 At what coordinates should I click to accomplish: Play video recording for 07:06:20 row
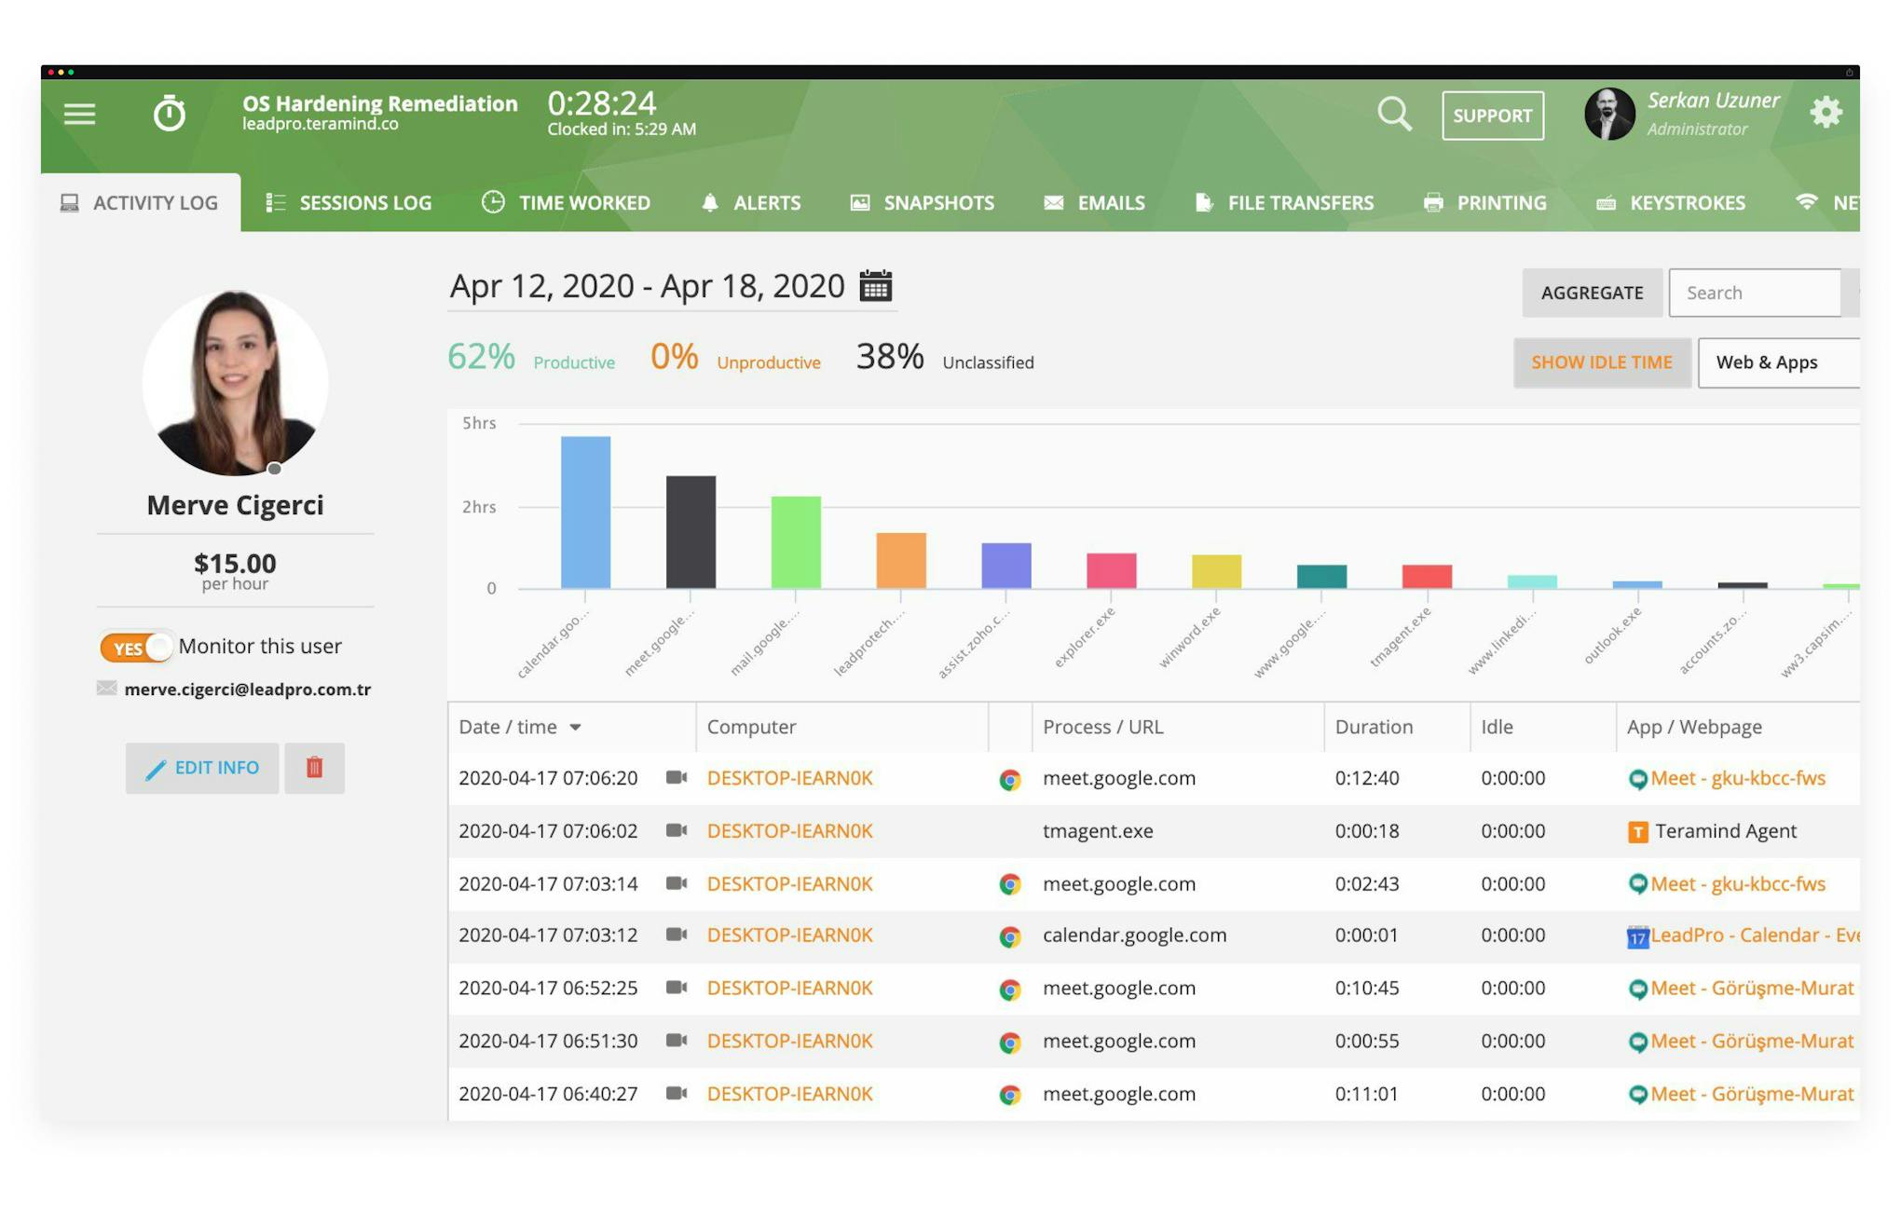677,777
